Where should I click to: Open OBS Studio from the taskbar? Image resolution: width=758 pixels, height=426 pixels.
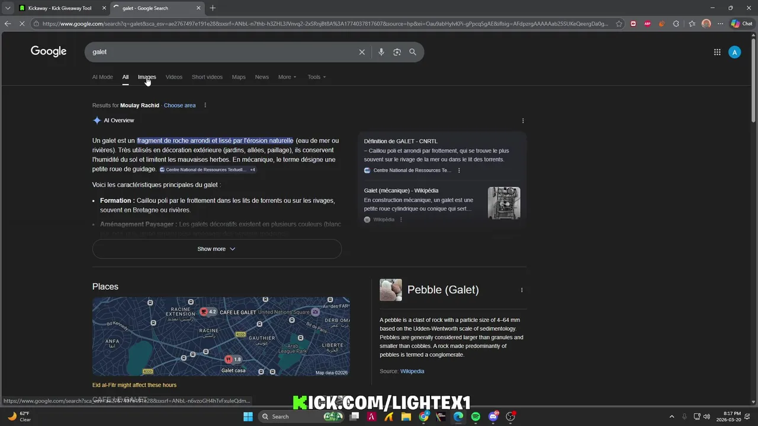[x=510, y=417]
